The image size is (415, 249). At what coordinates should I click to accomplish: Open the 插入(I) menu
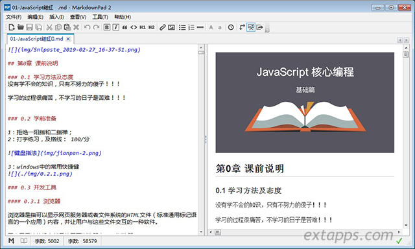pyautogui.click(x=56, y=17)
